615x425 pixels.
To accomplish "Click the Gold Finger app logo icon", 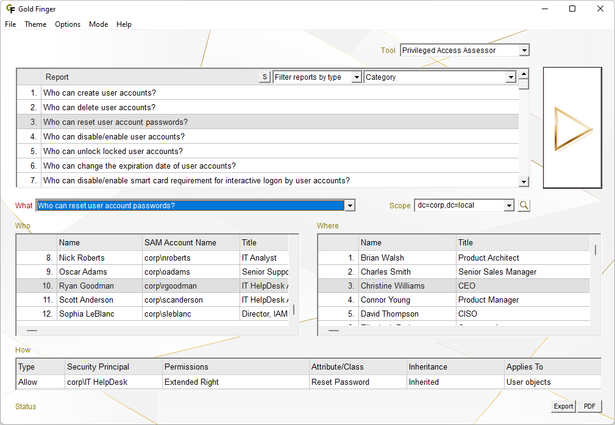I will pos(10,9).
